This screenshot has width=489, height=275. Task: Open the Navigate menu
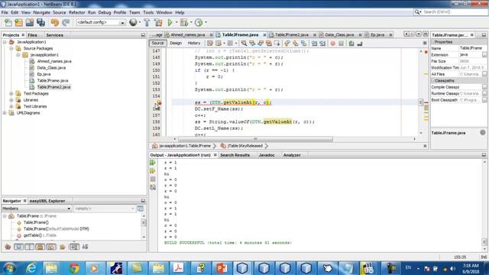point(41,12)
